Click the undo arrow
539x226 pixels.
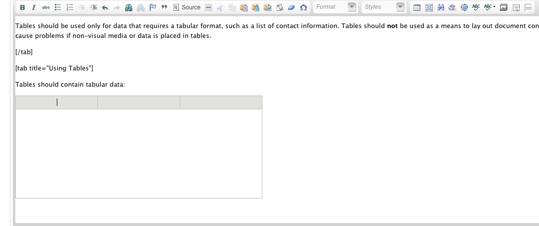point(105,7)
